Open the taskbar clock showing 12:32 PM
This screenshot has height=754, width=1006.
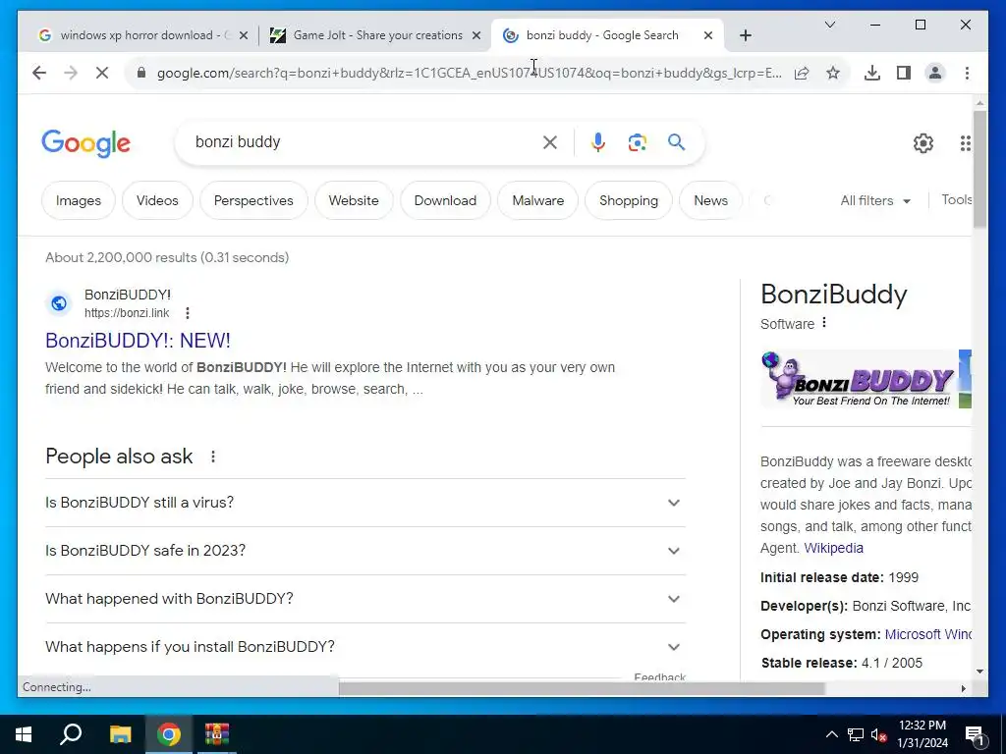point(922,734)
